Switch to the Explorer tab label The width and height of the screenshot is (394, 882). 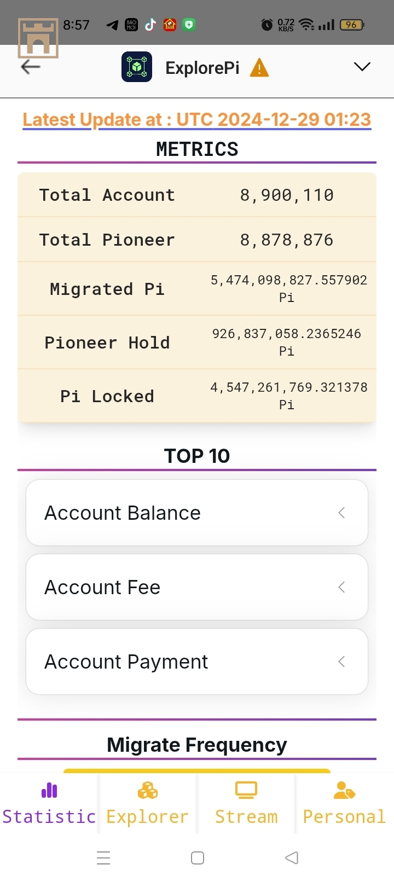click(148, 816)
